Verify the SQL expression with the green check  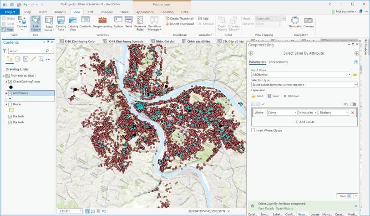tap(263, 104)
